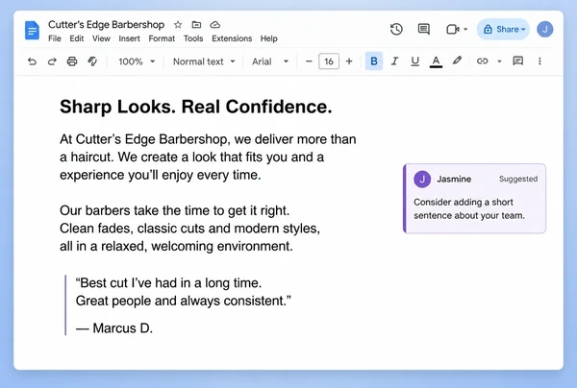Screen dimensions: 577x388
Task: Open the Extensions menu
Action: [x=232, y=38]
